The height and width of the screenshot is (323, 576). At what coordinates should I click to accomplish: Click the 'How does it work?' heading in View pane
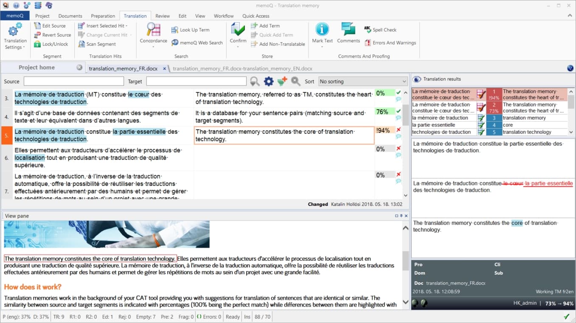tap(33, 287)
